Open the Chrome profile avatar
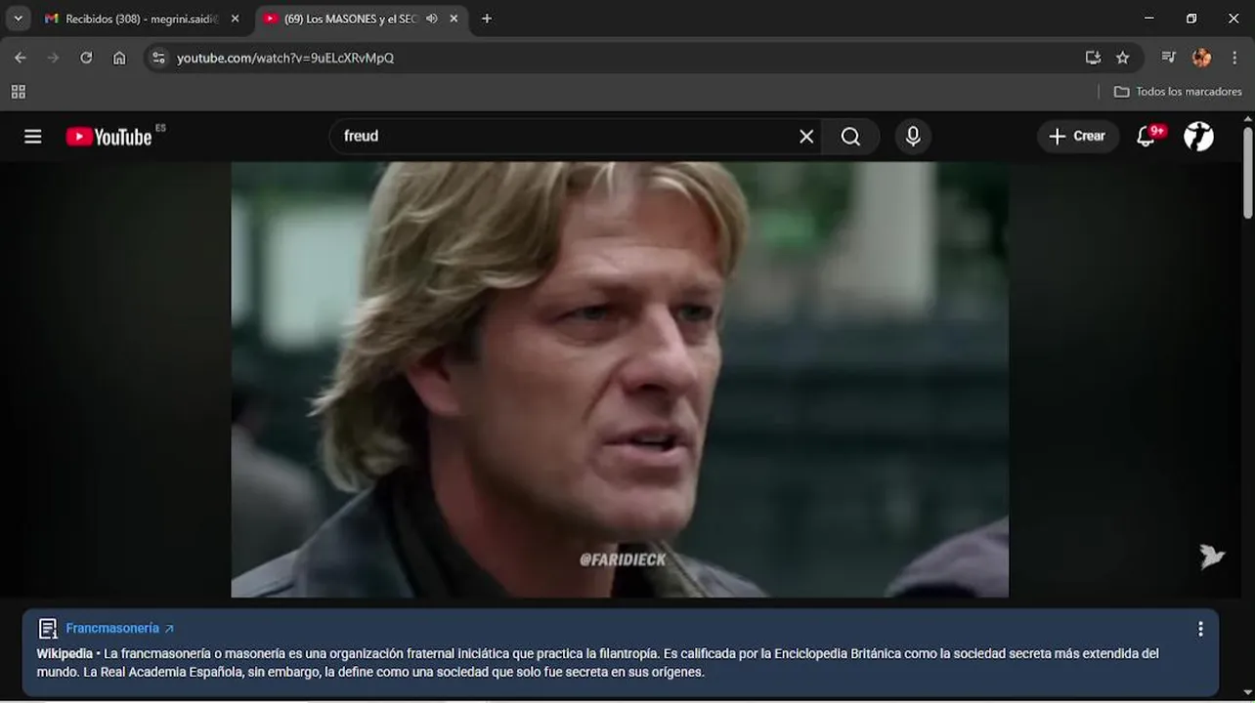Viewport: 1255px width, 703px height. [1201, 58]
